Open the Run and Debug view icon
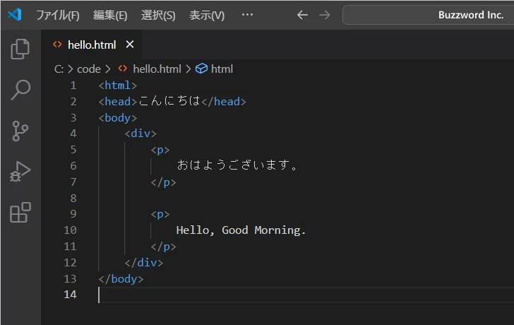The height and width of the screenshot is (325, 514). (20, 172)
